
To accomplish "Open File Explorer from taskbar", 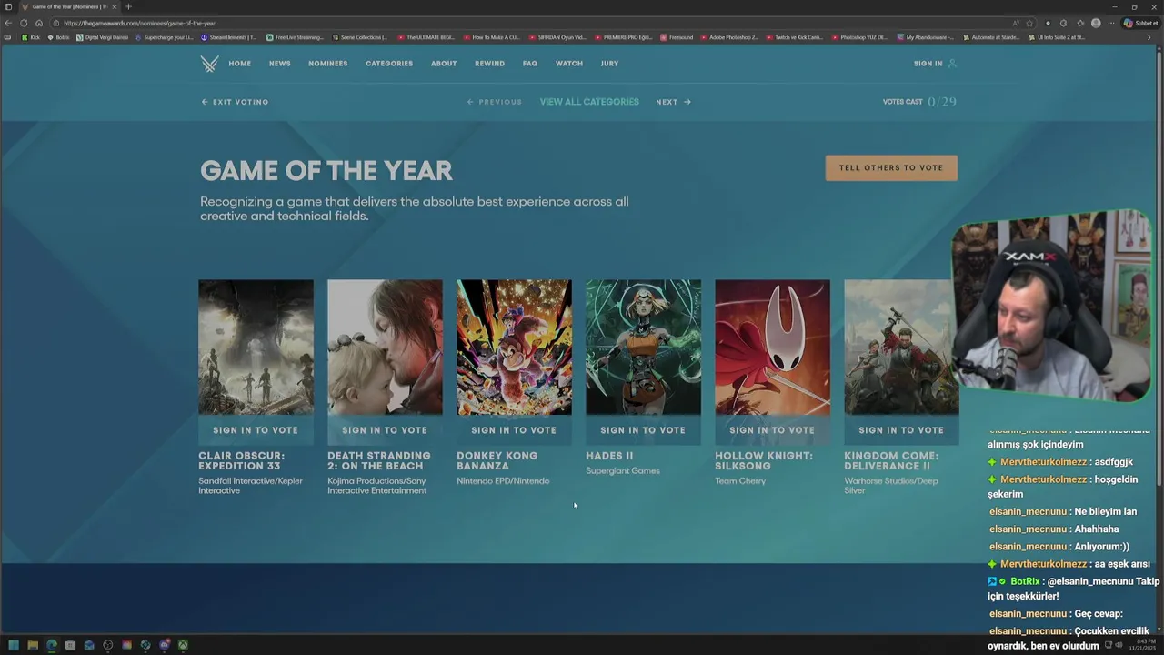I will click(32, 645).
